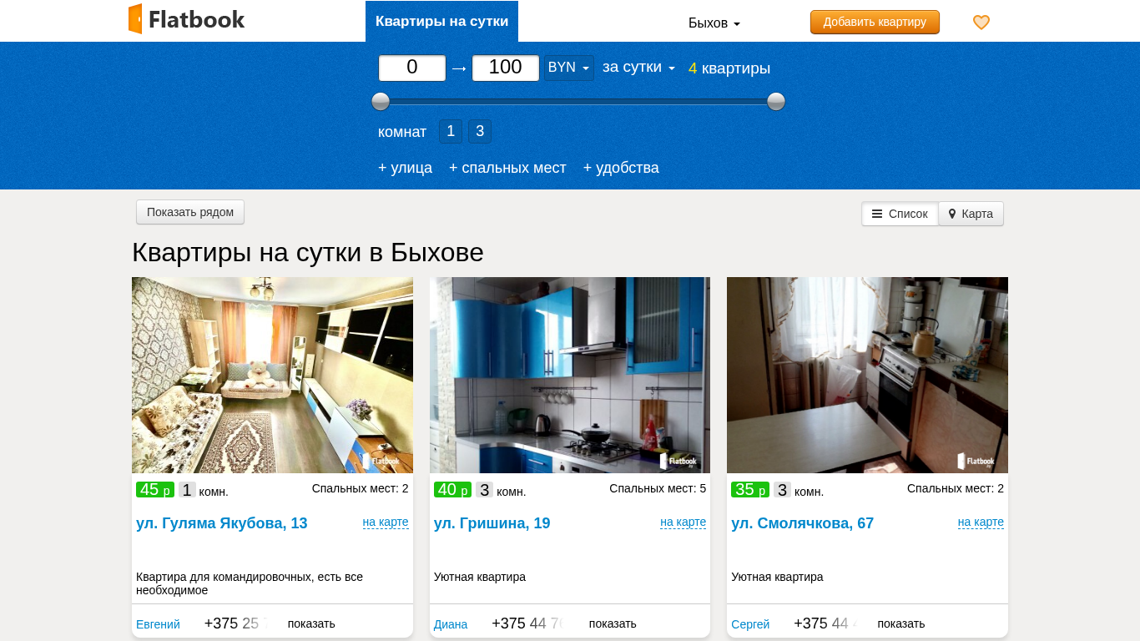Open listing ул. Гришина, 19

pyautogui.click(x=492, y=523)
